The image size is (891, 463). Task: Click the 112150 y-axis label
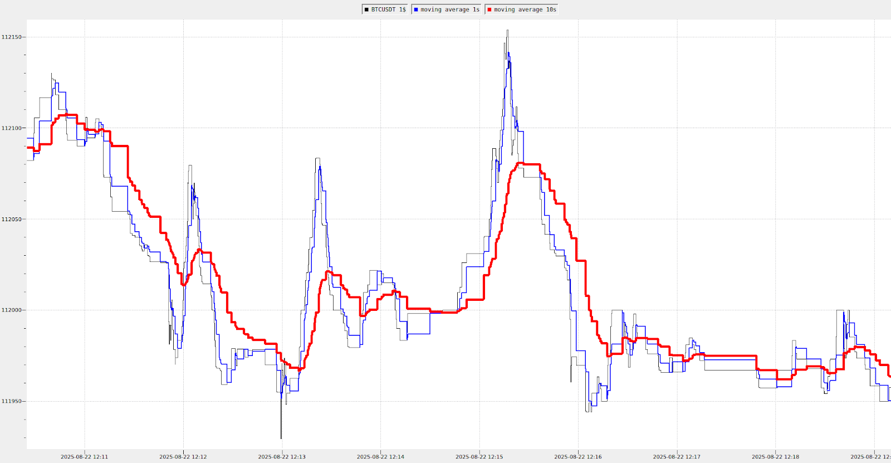11,37
